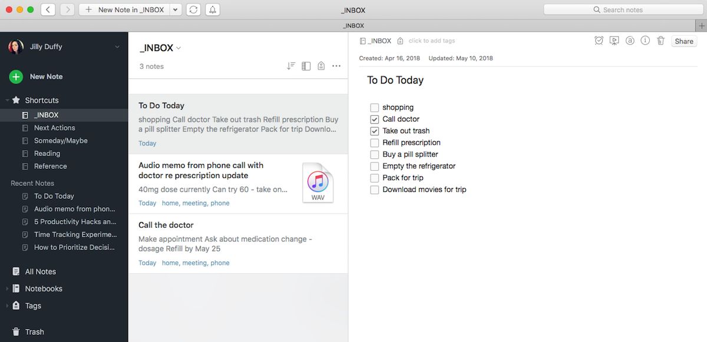Filter notes by tag using the tag icon
This screenshot has height=342, width=707.
[x=321, y=66]
